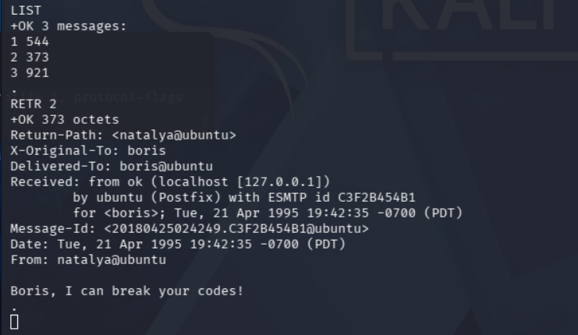
Task: Click the 'X-Original-To: boris' header
Action: tap(88, 150)
